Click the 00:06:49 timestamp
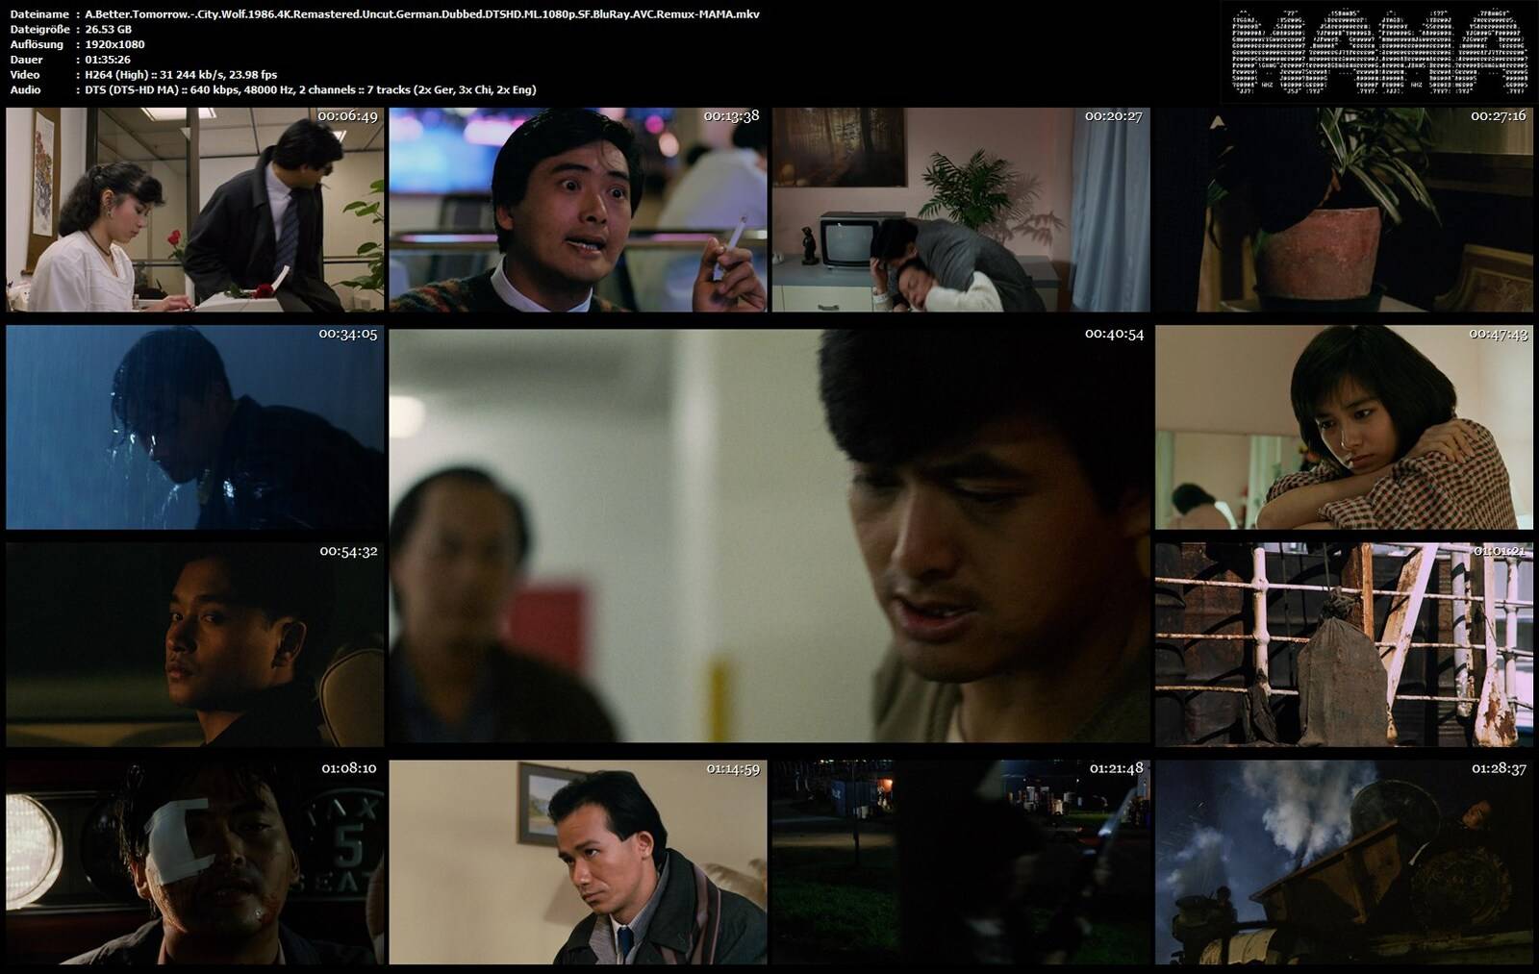The image size is (1539, 974). 348,116
